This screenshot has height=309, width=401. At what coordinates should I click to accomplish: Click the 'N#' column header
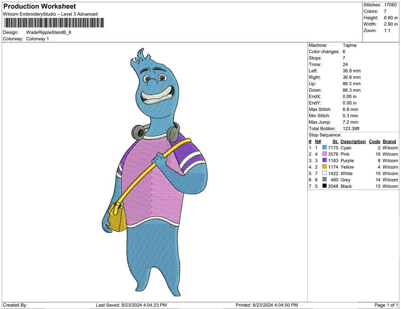pos(318,141)
